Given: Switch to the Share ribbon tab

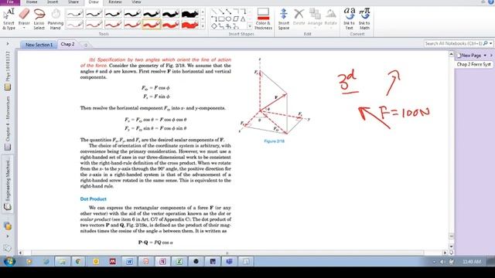Looking at the screenshot, I should pos(73,2).
